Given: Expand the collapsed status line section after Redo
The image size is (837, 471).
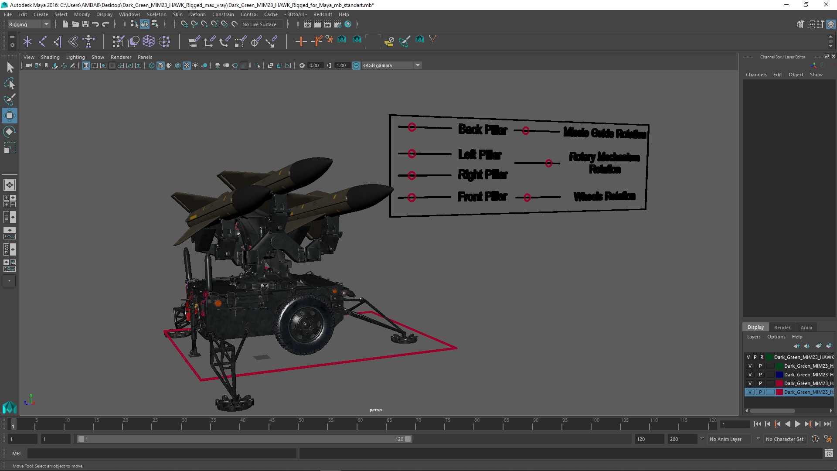Looking at the screenshot, I should (115, 24).
